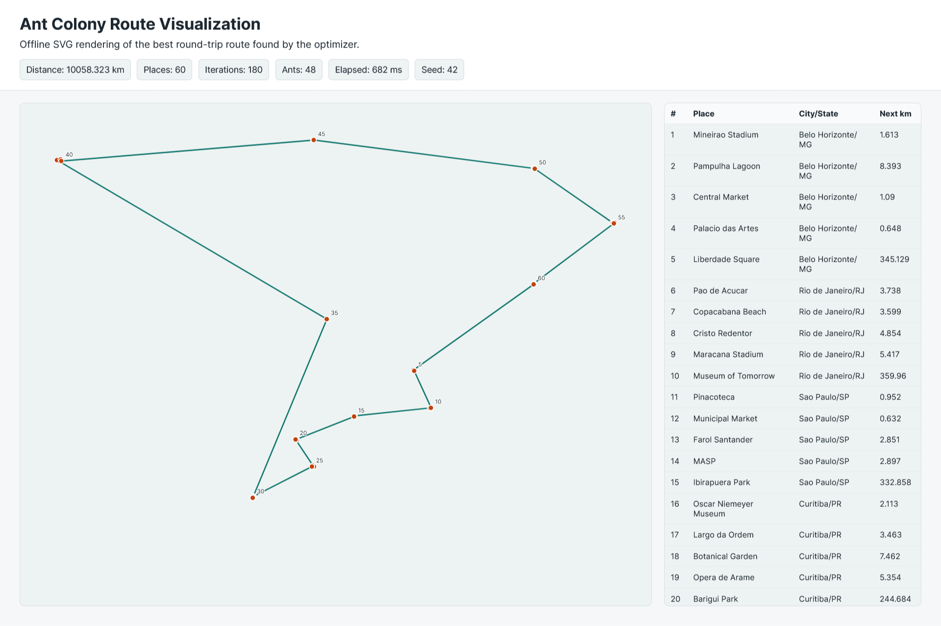Click the MASP row in table
Viewport: 941px width, 626px height.
pyautogui.click(x=792, y=461)
